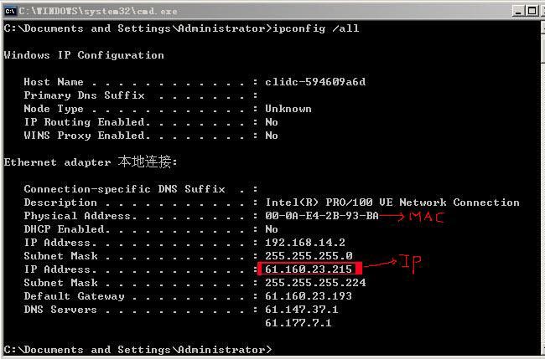Click the handwritten red IP annotation
The image size is (545, 359).
point(411,264)
